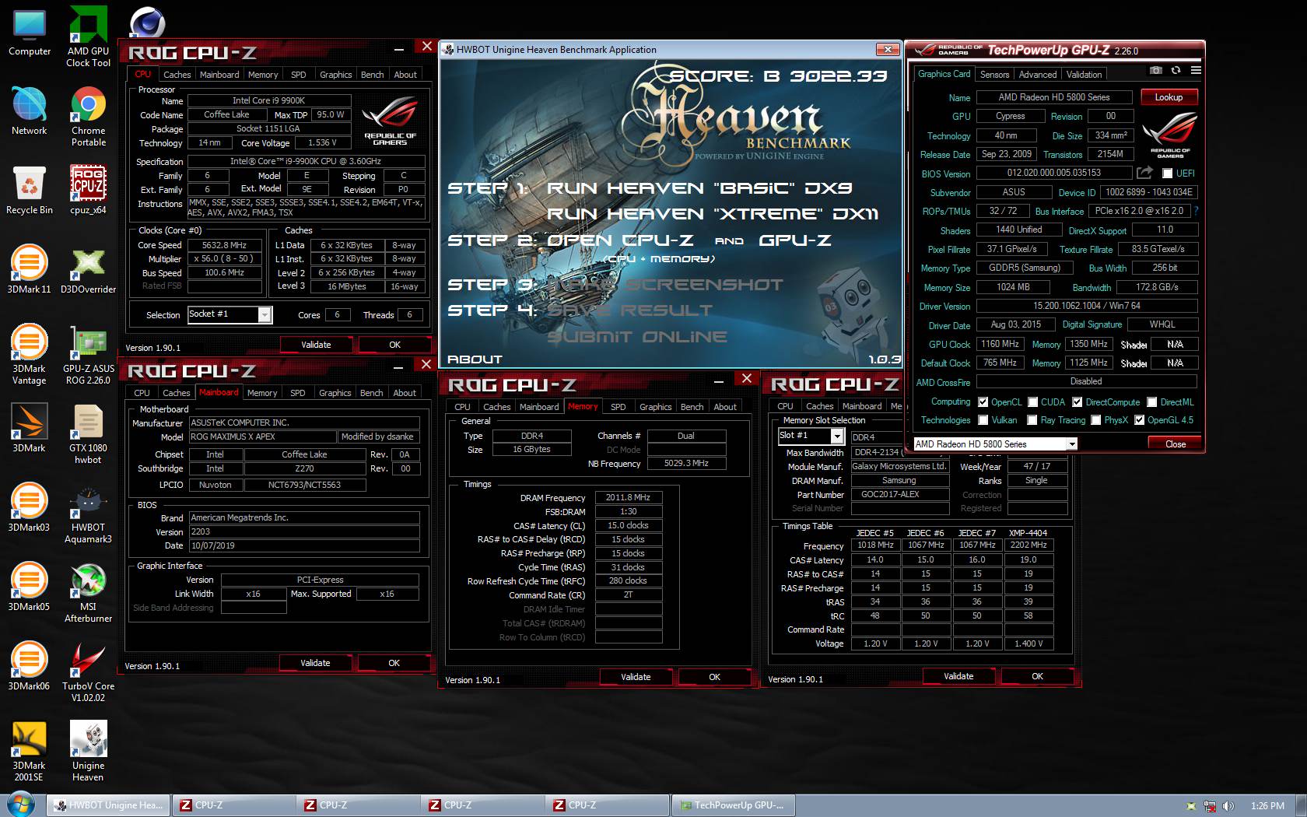Click the Windows Start button
1307x817 pixels.
(20, 804)
